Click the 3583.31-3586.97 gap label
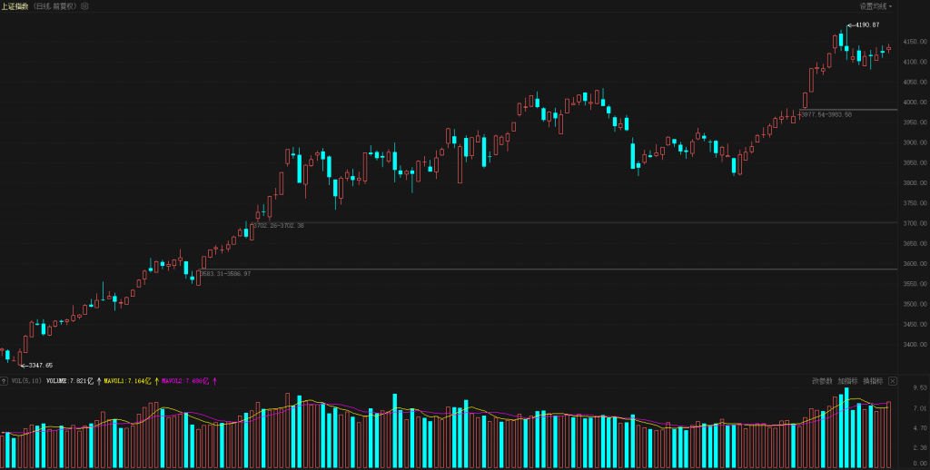The image size is (930, 470). pos(225,273)
